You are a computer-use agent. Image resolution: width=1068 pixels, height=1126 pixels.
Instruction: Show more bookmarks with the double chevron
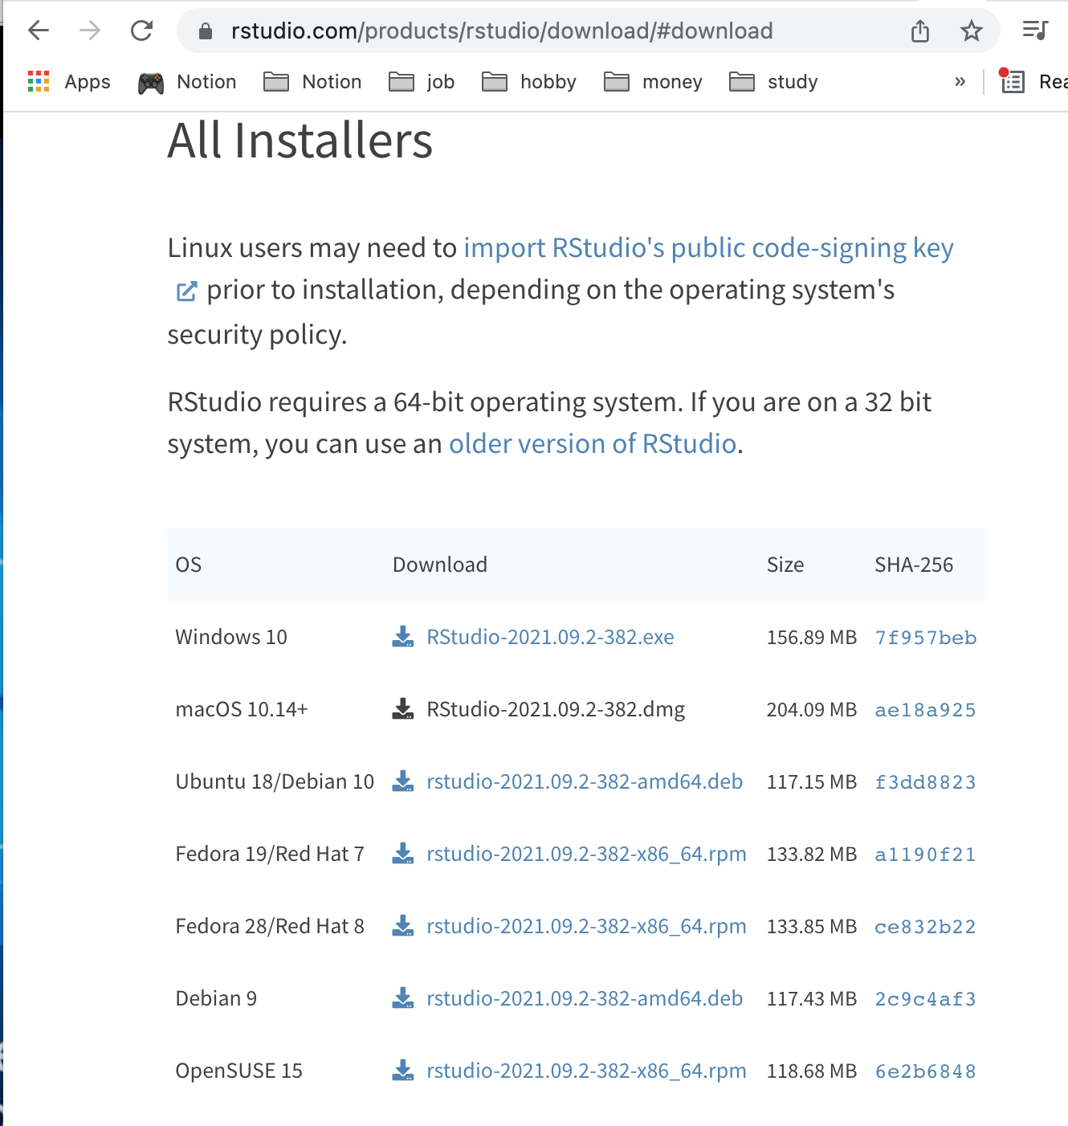[x=960, y=82]
